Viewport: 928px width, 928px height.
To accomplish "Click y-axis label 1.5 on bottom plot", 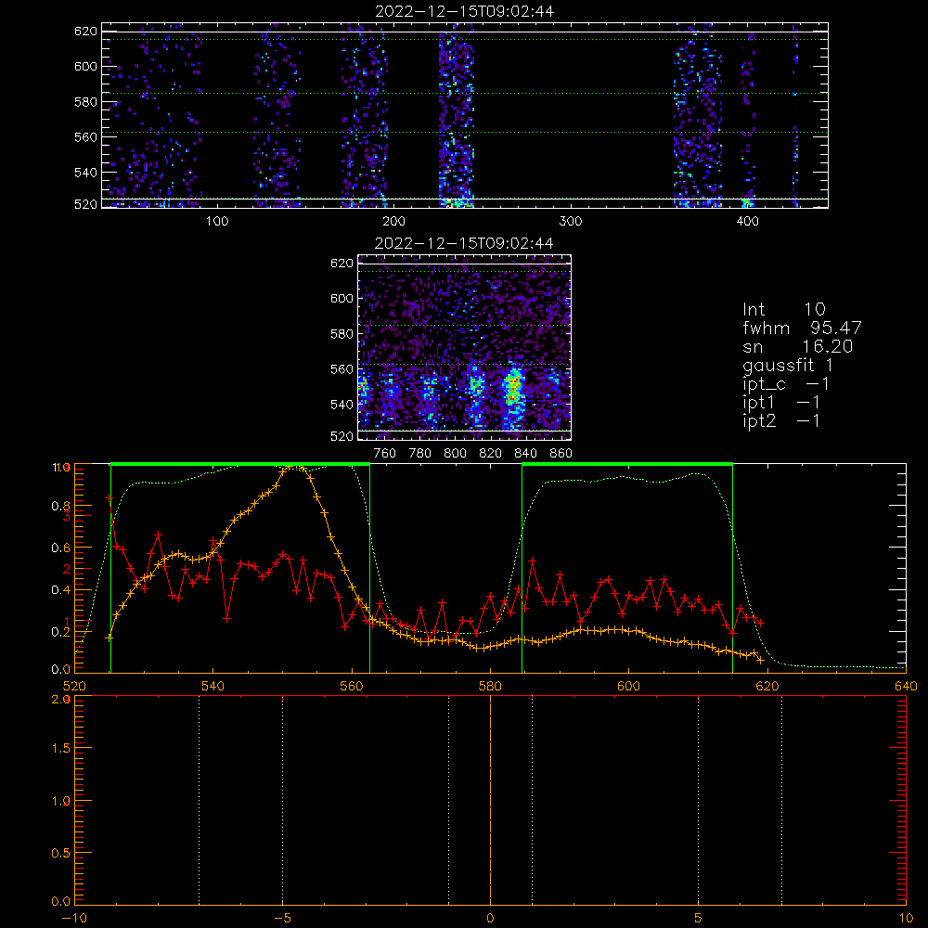I will (x=61, y=748).
